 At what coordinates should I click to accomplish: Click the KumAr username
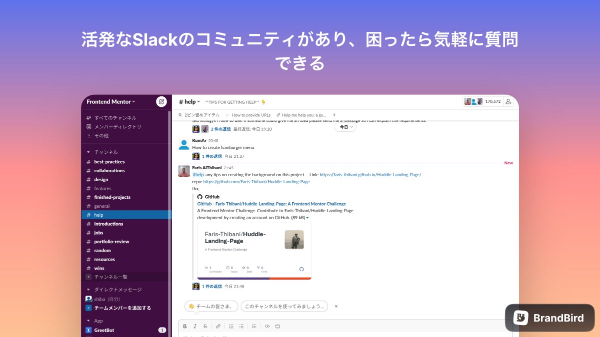point(199,141)
